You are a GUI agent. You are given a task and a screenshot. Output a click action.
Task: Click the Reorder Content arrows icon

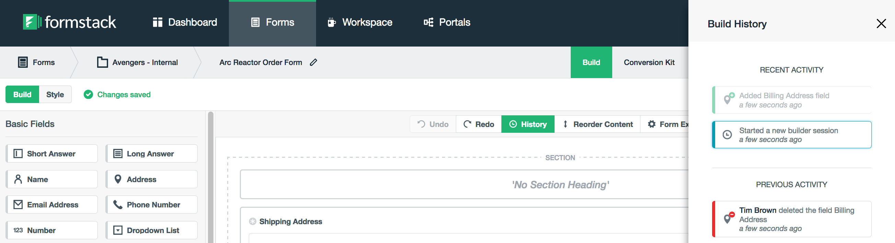coord(565,124)
